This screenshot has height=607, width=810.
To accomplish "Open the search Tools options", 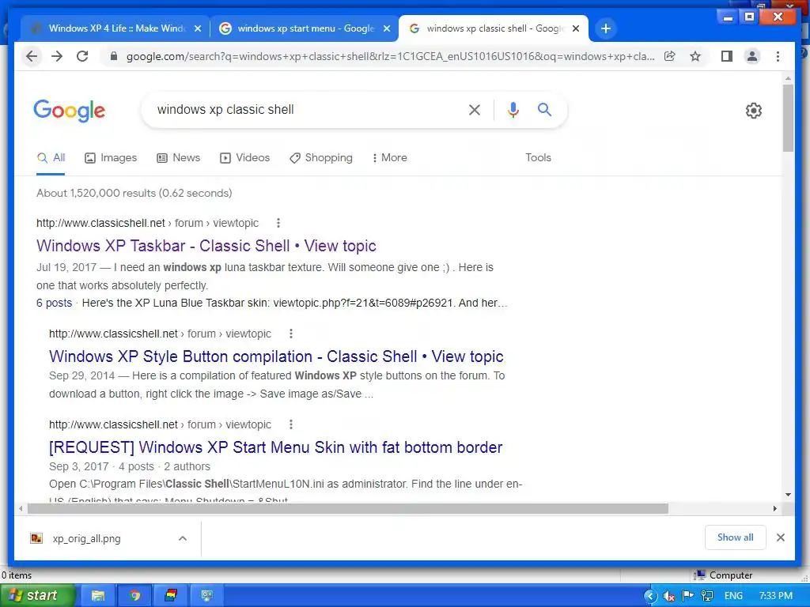I will (538, 157).
